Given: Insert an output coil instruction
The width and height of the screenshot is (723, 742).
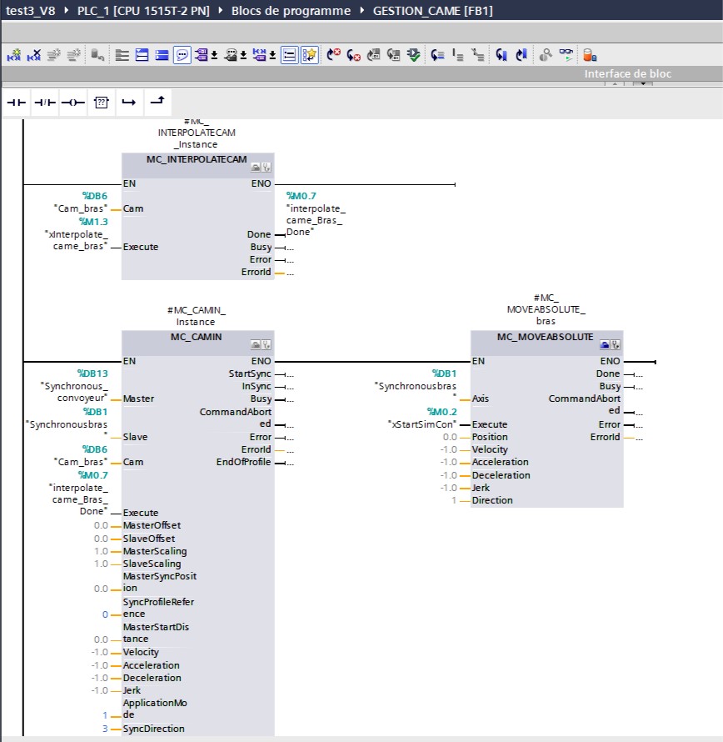Looking at the screenshot, I should (72, 102).
